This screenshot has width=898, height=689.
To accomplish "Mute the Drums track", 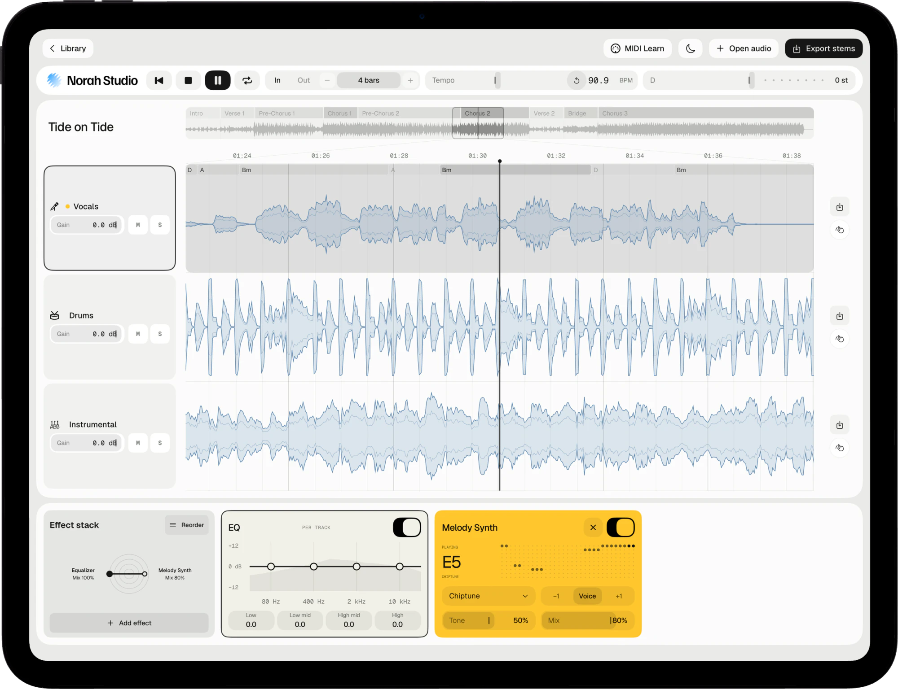I will (138, 334).
